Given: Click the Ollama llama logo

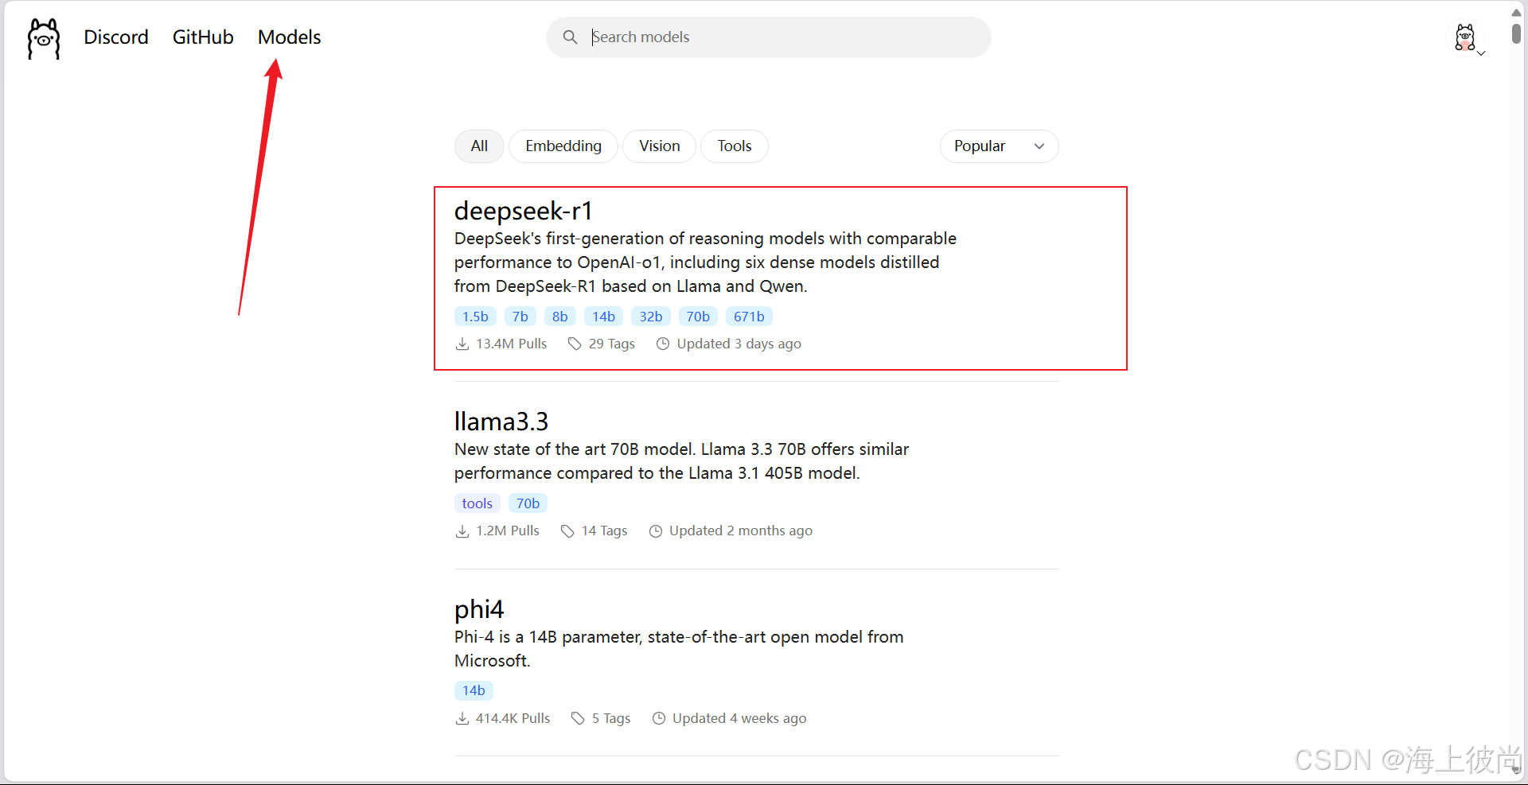Looking at the screenshot, I should click(42, 37).
